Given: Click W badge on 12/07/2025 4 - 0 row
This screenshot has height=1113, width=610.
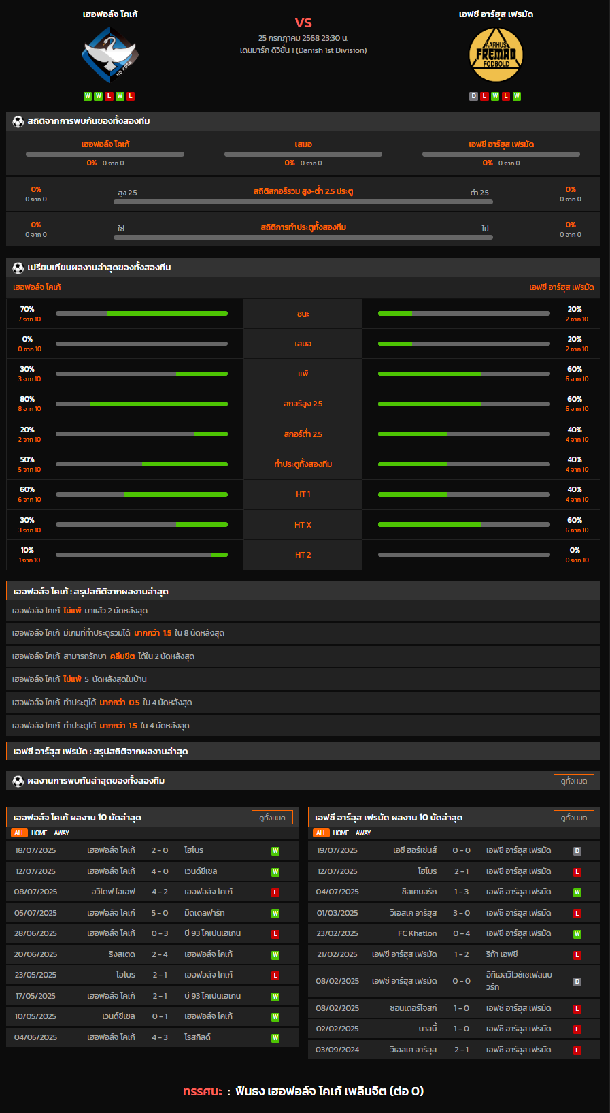Looking at the screenshot, I should click(x=275, y=872).
